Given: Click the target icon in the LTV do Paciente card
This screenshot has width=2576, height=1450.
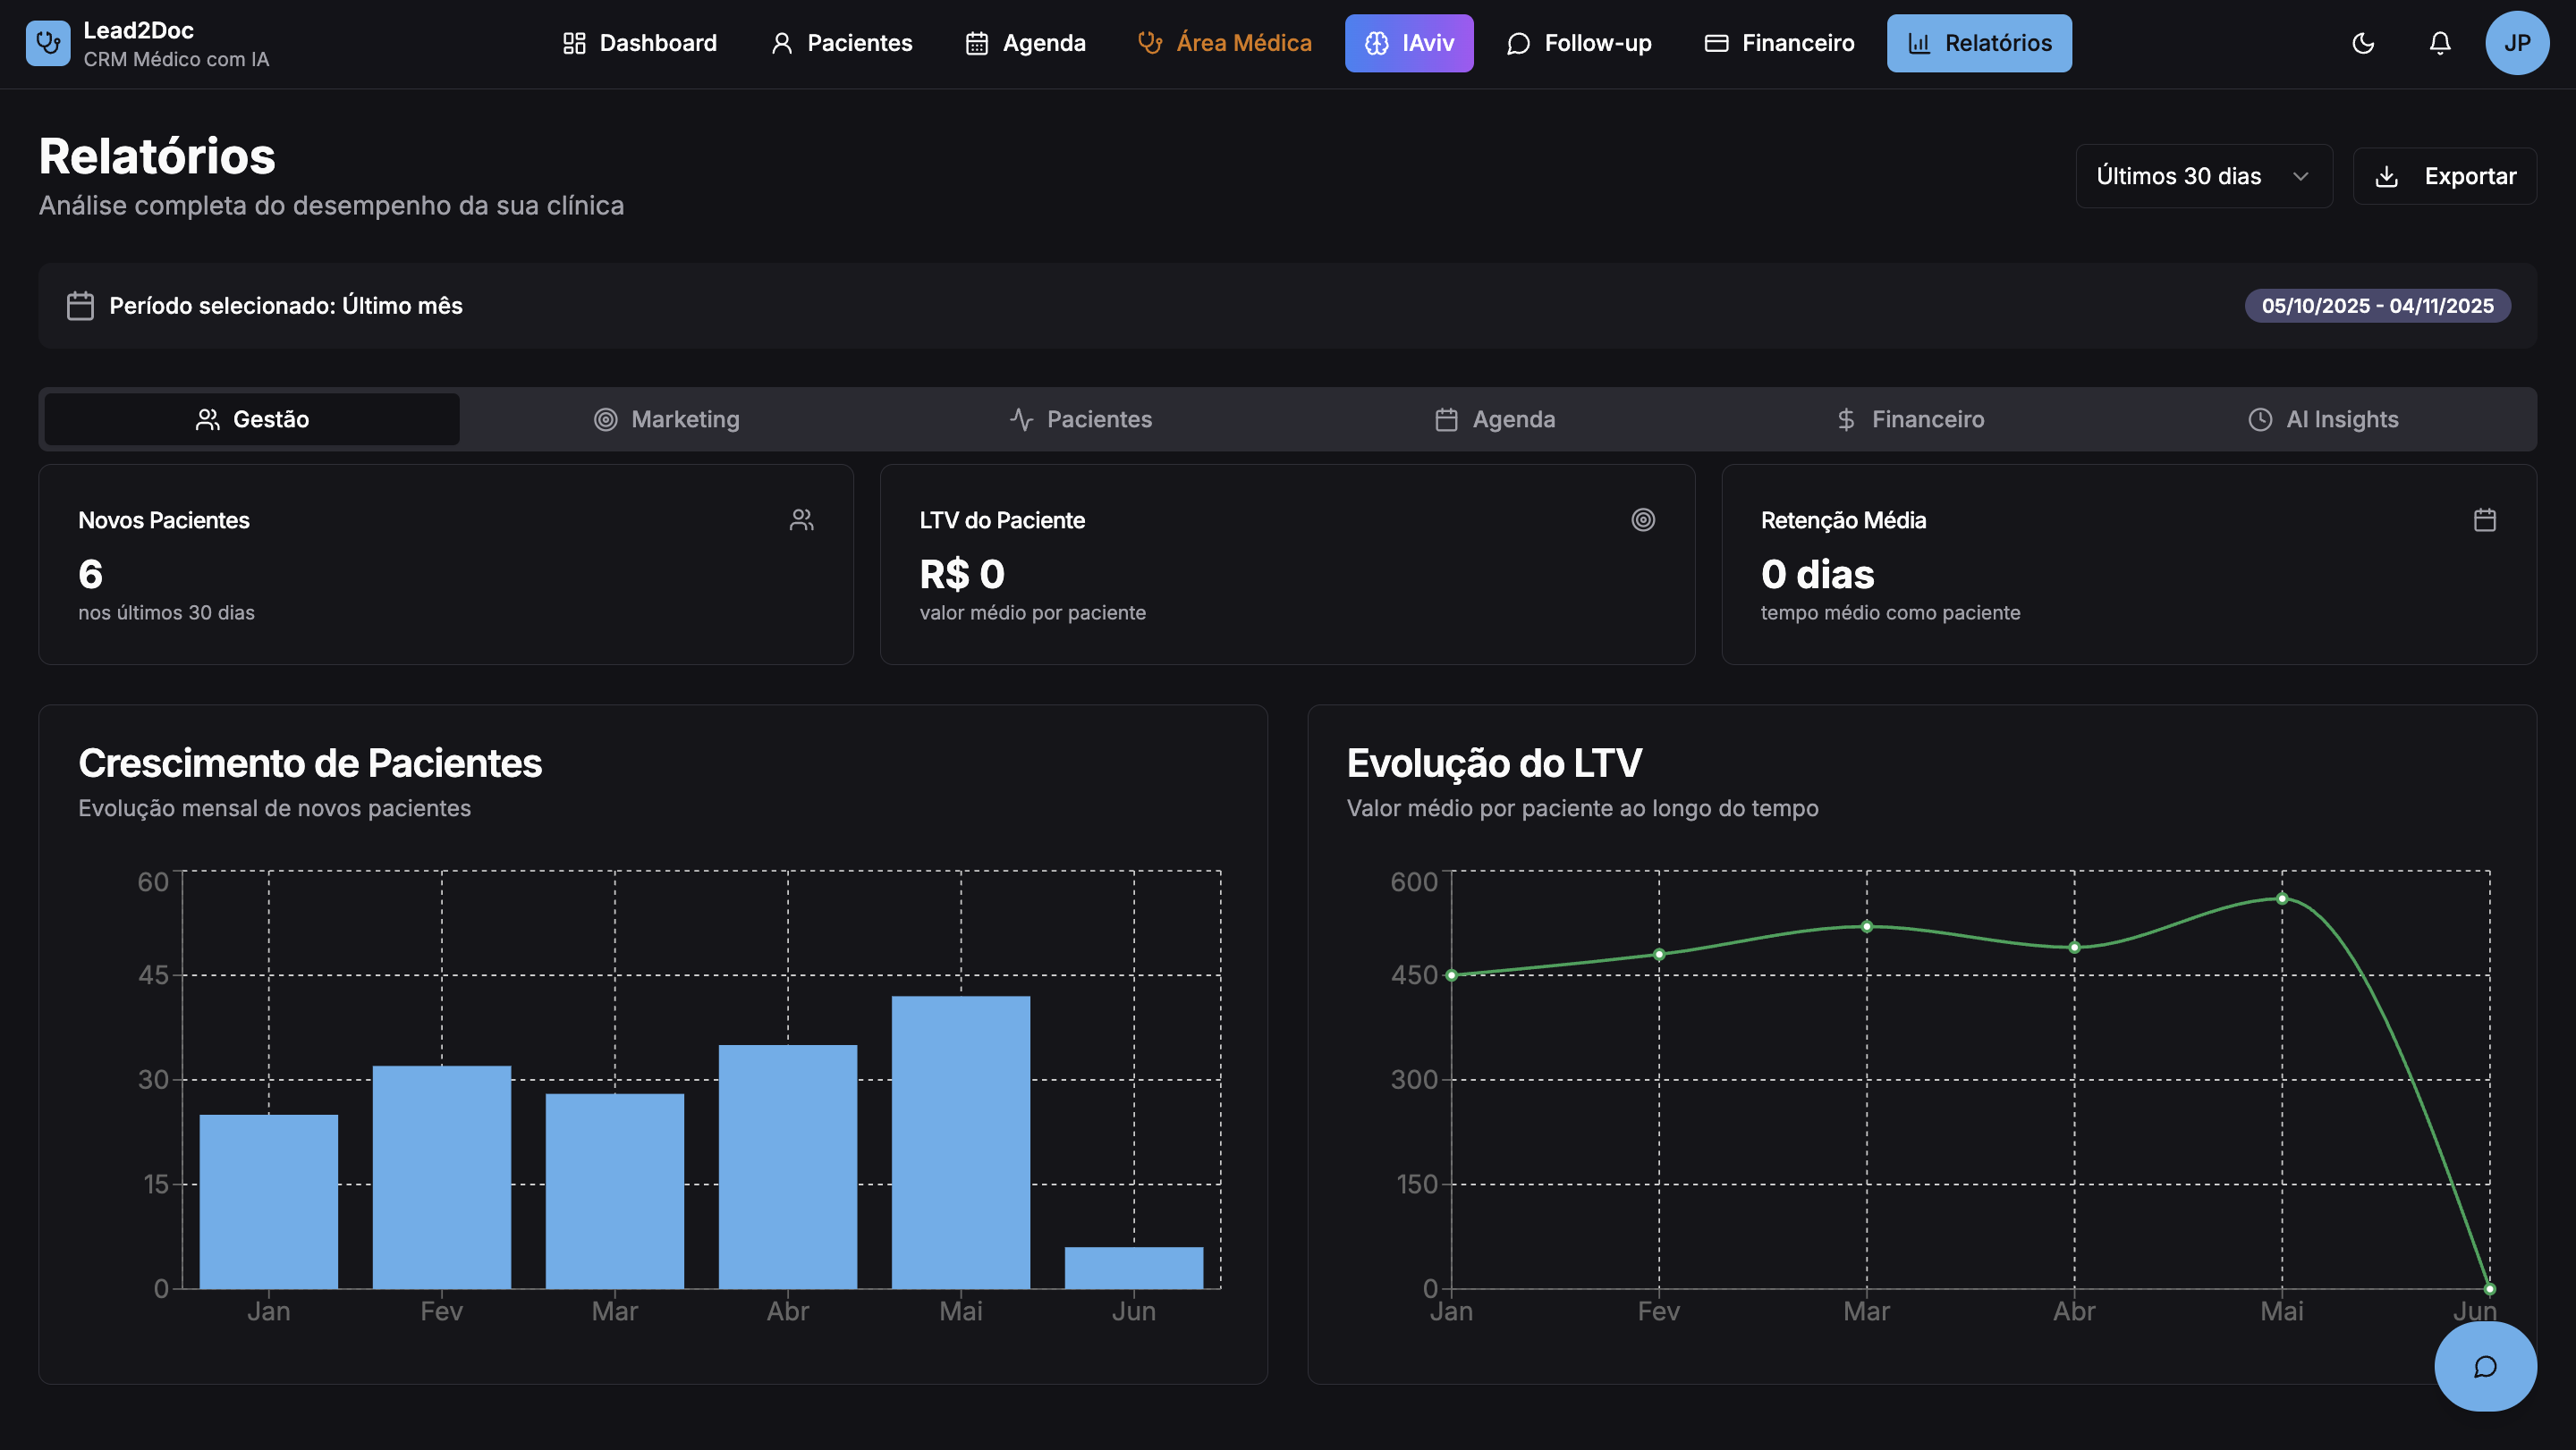Looking at the screenshot, I should pos(1643,519).
